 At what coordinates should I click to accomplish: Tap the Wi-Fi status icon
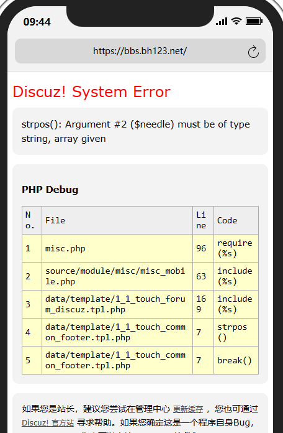point(236,21)
